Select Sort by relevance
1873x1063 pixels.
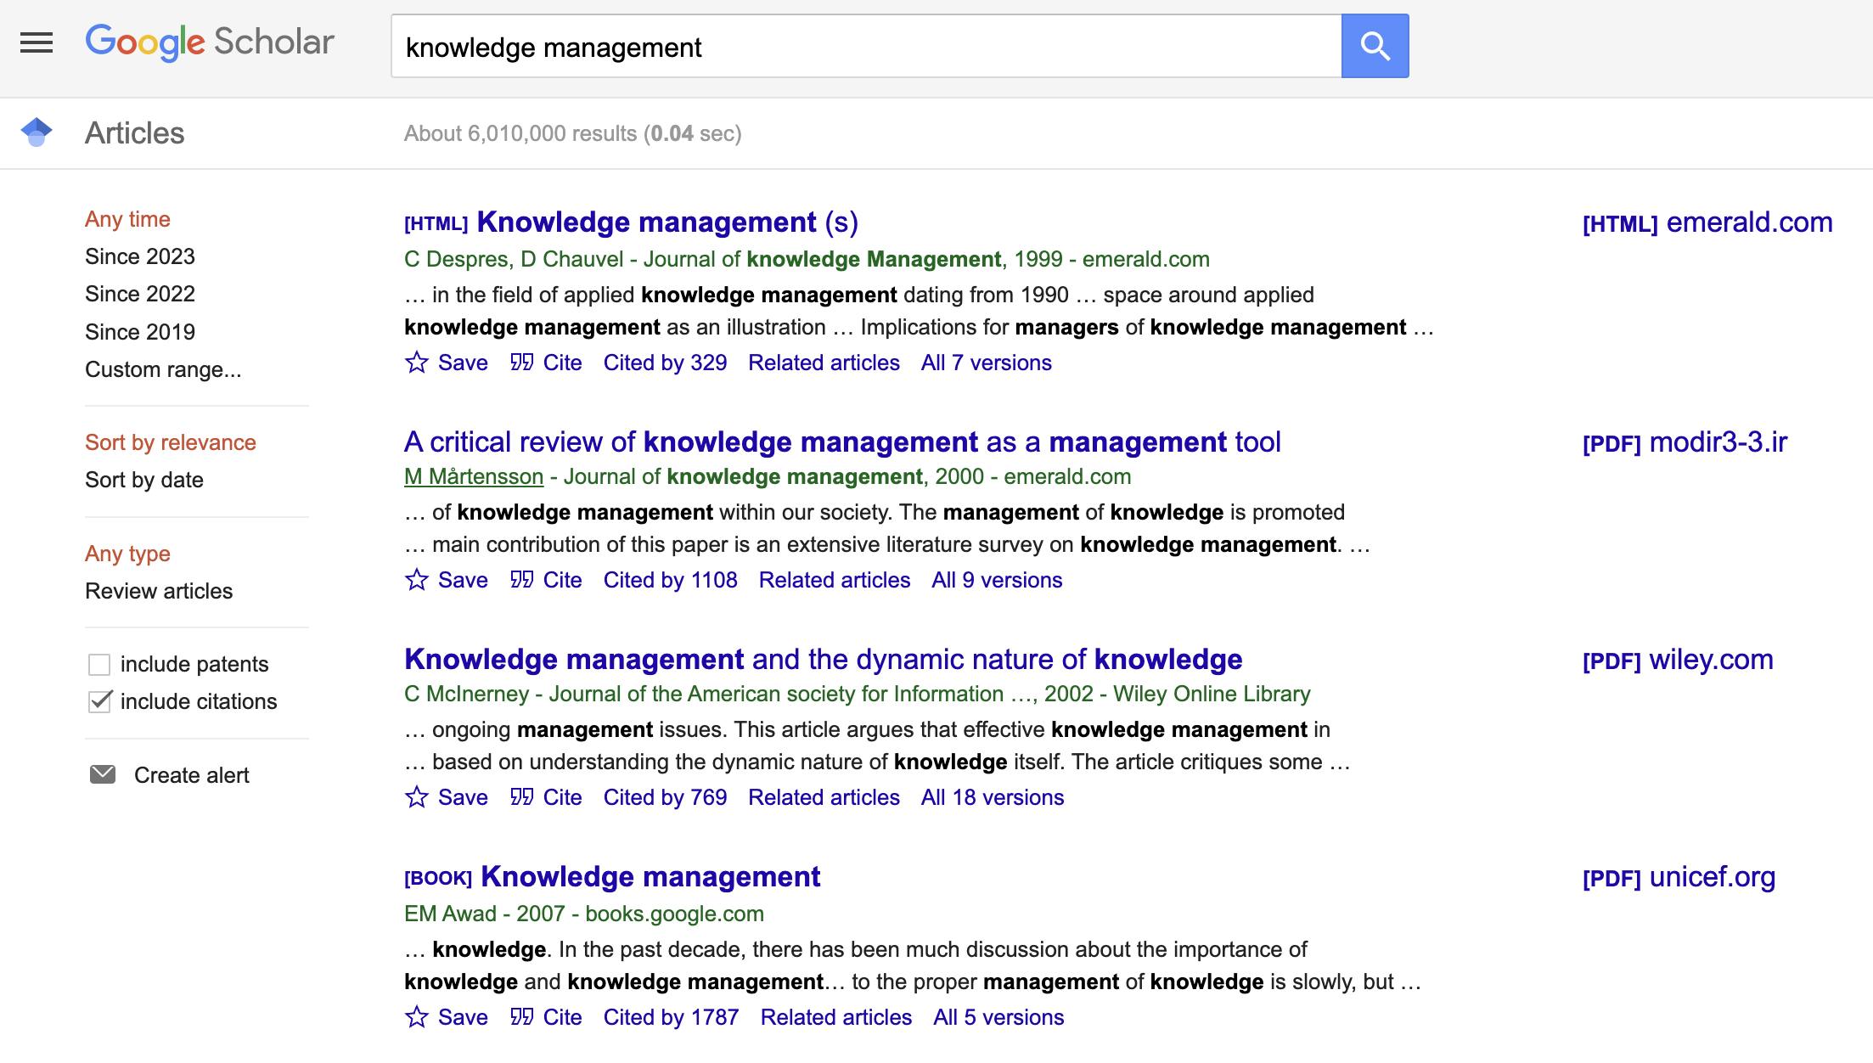coord(171,442)
